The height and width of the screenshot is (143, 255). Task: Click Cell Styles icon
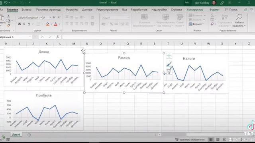(180, 17)
